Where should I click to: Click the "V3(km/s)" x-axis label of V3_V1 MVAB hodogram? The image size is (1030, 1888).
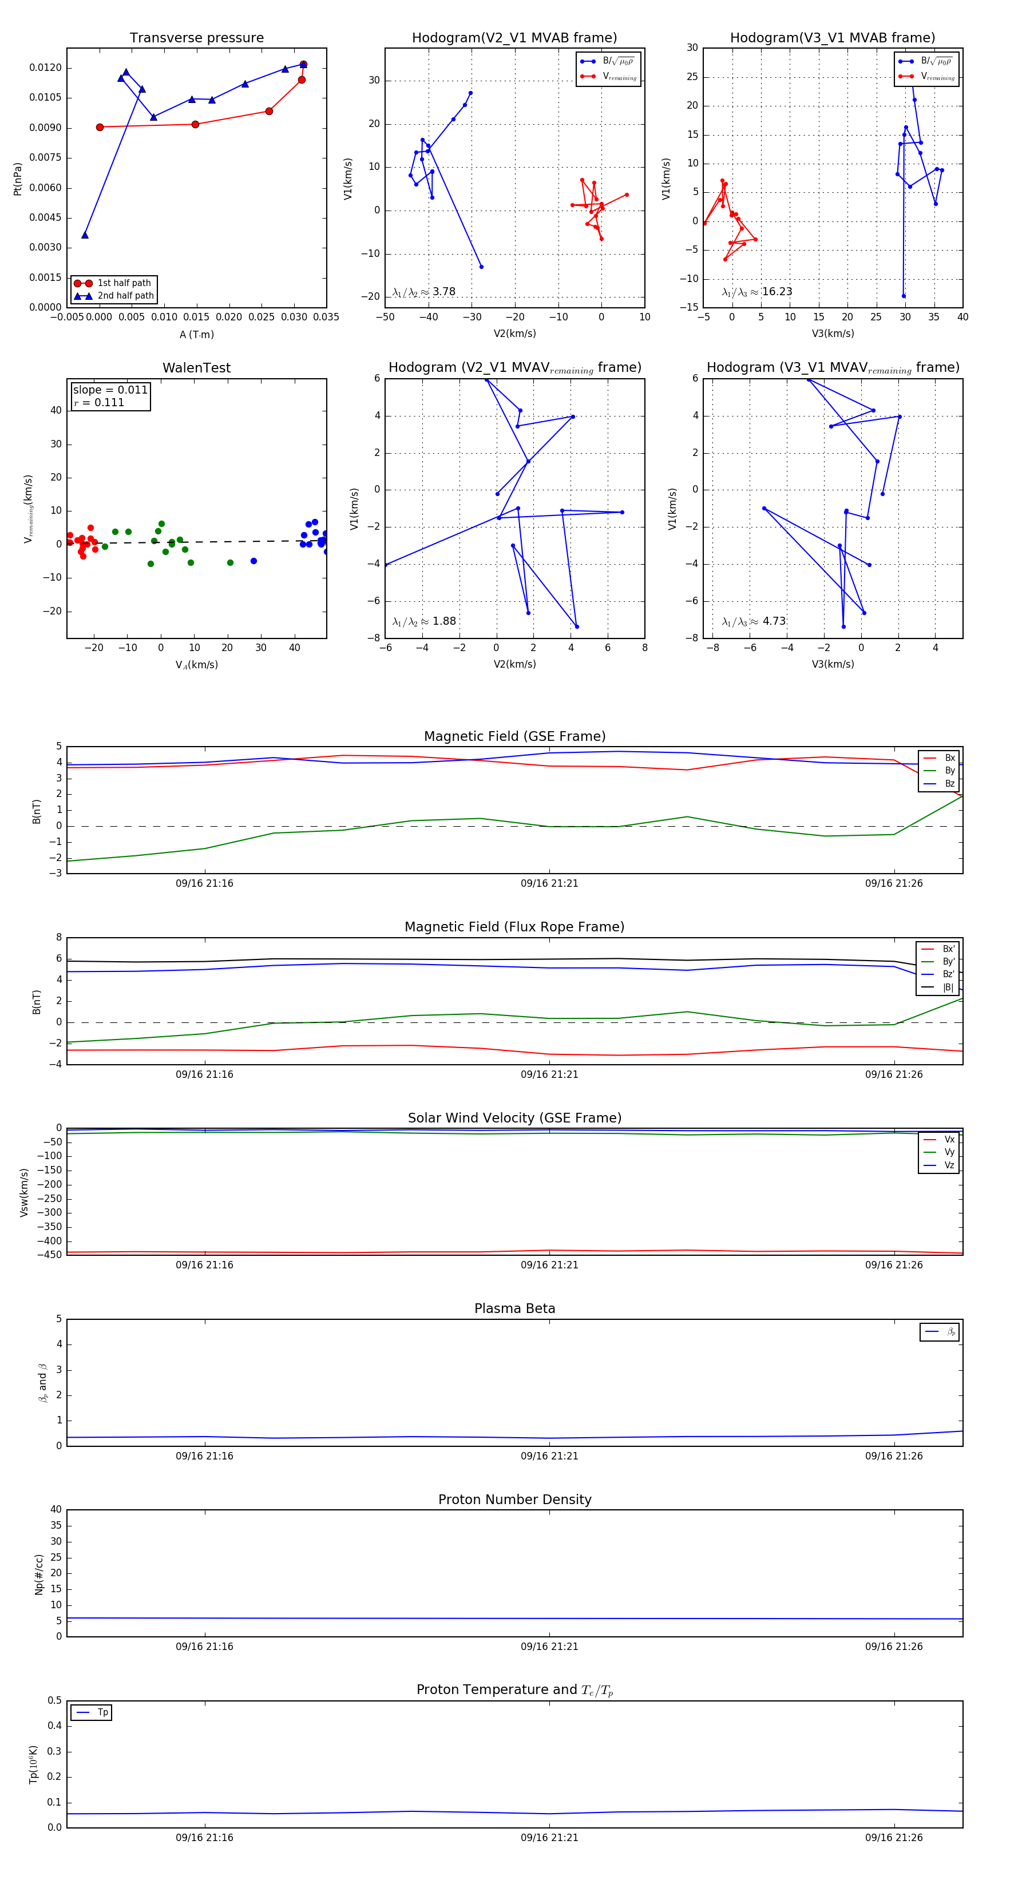(x=833, y=334)
